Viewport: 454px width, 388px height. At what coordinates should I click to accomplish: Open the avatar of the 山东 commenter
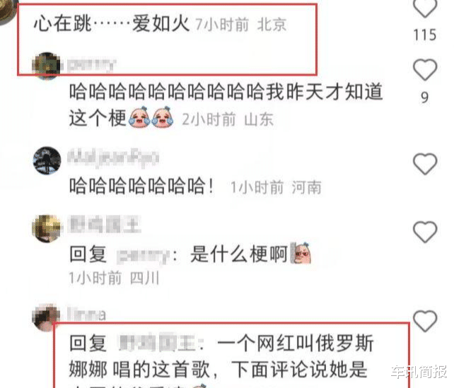pos(47,66)
